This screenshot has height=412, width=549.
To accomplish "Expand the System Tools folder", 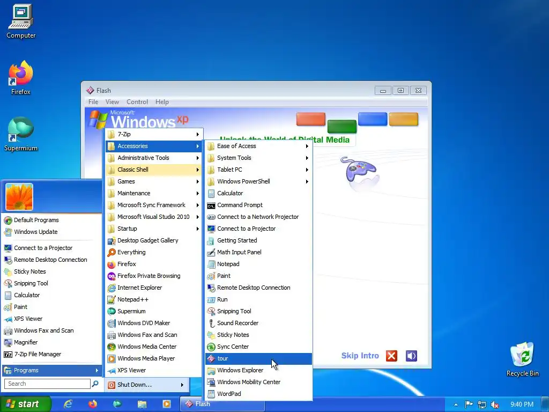I will click(x=258, y=158).
